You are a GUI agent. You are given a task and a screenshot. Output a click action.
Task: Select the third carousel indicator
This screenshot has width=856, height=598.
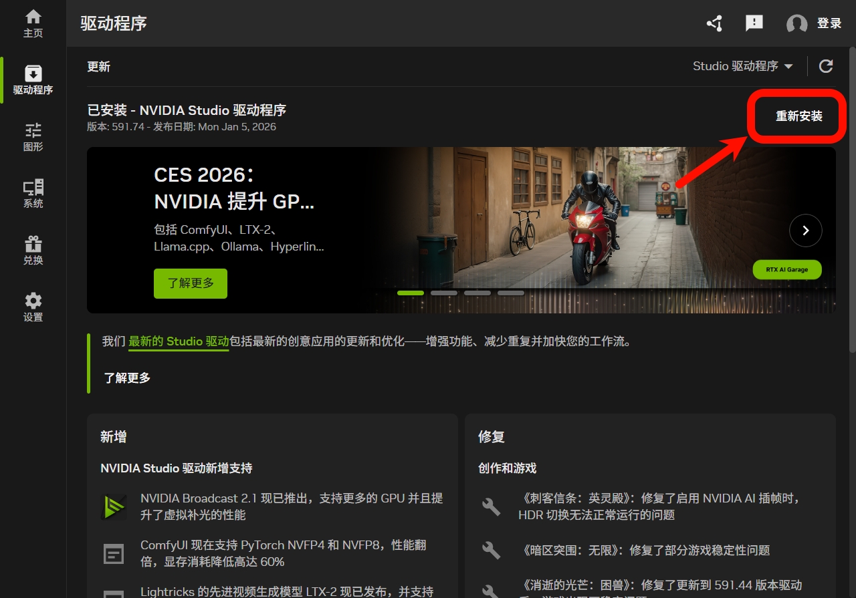pyautogui.click(x=477, y=293)
